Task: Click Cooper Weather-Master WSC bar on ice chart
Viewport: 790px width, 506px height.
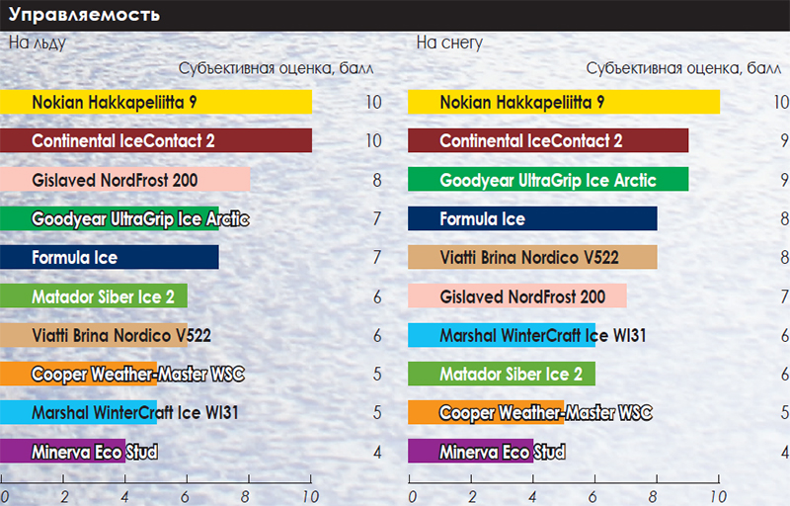Action: pos(79,374)
